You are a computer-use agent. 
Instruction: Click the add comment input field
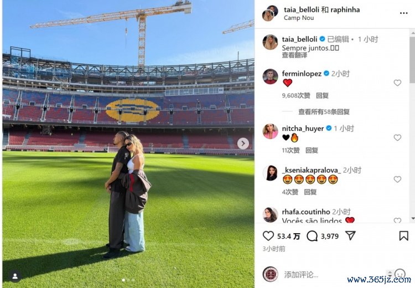pos(334,275)
